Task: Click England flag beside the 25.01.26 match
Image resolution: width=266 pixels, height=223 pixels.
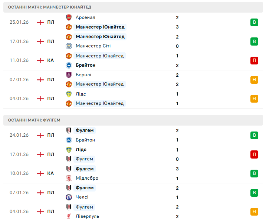Action: pyautogui.click(x=40, y=22)
